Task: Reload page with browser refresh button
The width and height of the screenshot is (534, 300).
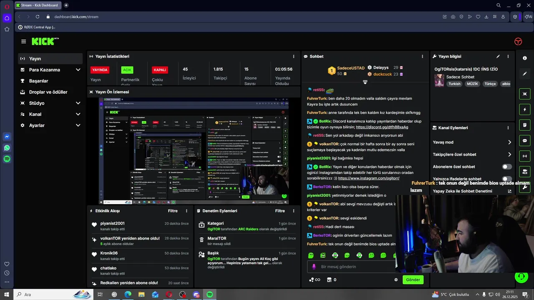Action: point(38,17)
